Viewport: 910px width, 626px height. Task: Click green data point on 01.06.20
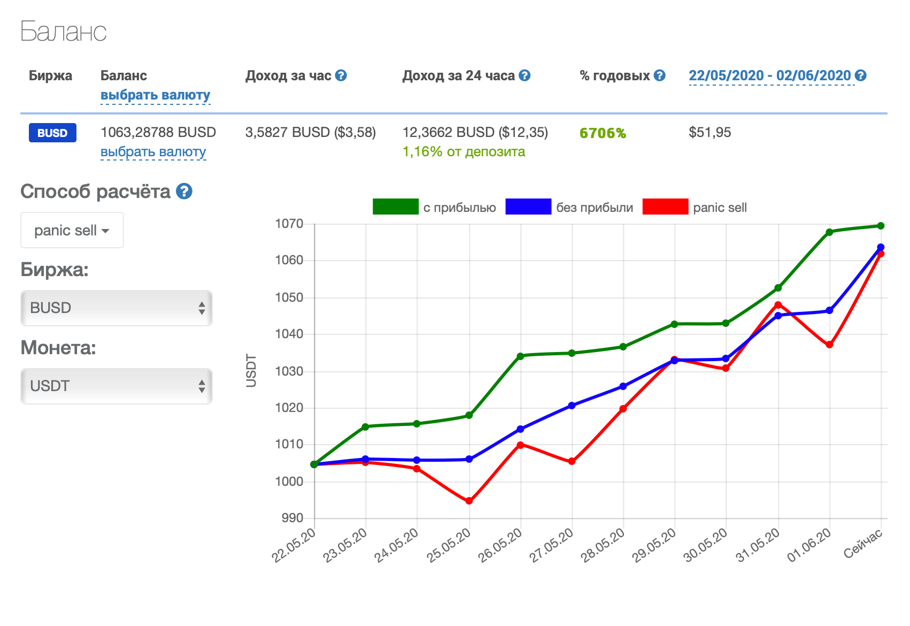pos(829,232)
